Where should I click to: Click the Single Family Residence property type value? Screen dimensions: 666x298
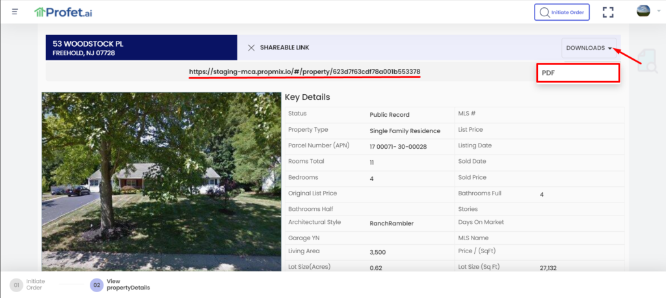pyautogui.click(x=405, y=130)
